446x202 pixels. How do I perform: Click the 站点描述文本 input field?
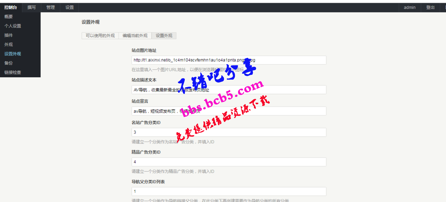tap(229, 90)
